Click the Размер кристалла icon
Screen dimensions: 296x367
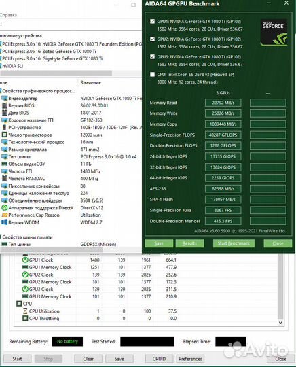5,150
